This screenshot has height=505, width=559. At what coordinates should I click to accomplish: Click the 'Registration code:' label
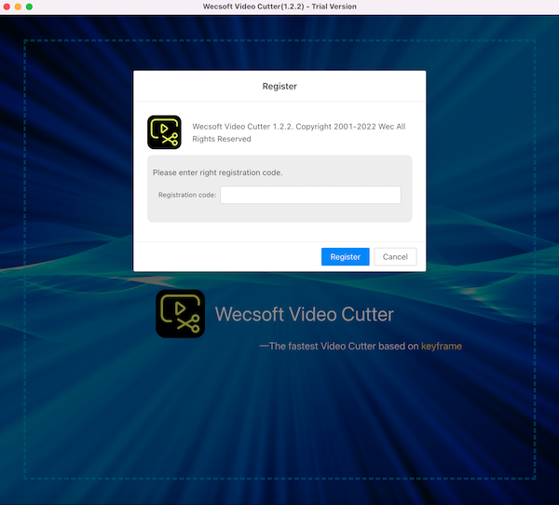click(187, 195)
